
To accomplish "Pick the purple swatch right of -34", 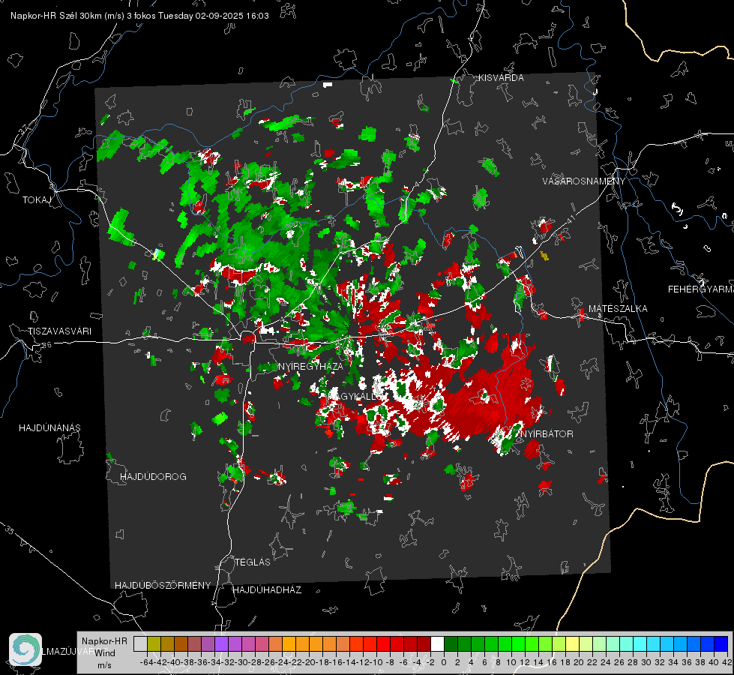I will pyautogui.click(x=221, y=643).
